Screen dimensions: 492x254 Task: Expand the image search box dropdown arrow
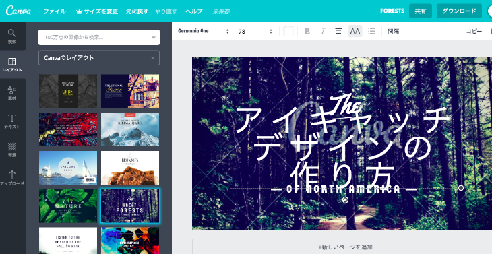(x=154, y=38)
